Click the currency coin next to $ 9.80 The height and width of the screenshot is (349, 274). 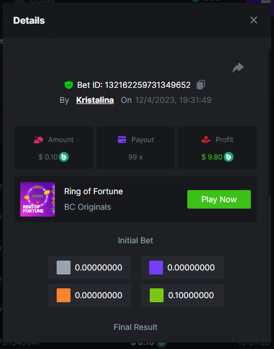pyautogui.click(x=228, y=157)
